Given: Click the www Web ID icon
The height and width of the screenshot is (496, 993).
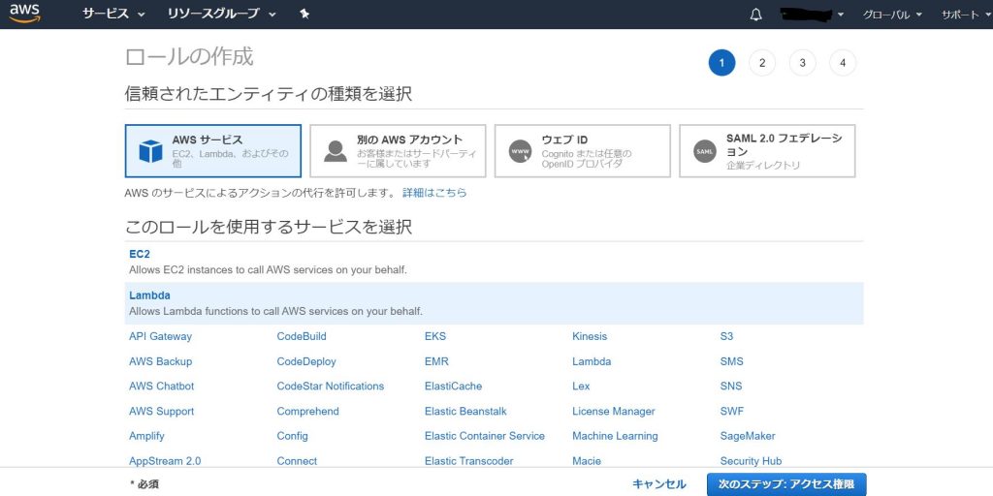Looking at the screenshot, I should click(521, 151).
